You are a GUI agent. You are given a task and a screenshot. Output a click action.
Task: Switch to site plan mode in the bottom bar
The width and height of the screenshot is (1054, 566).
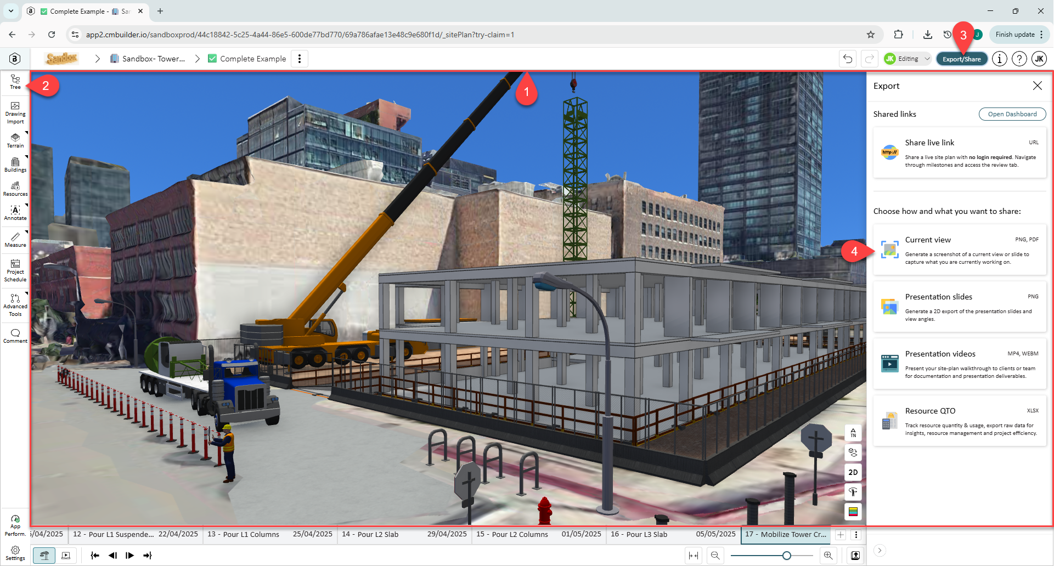tap(44, 556)
